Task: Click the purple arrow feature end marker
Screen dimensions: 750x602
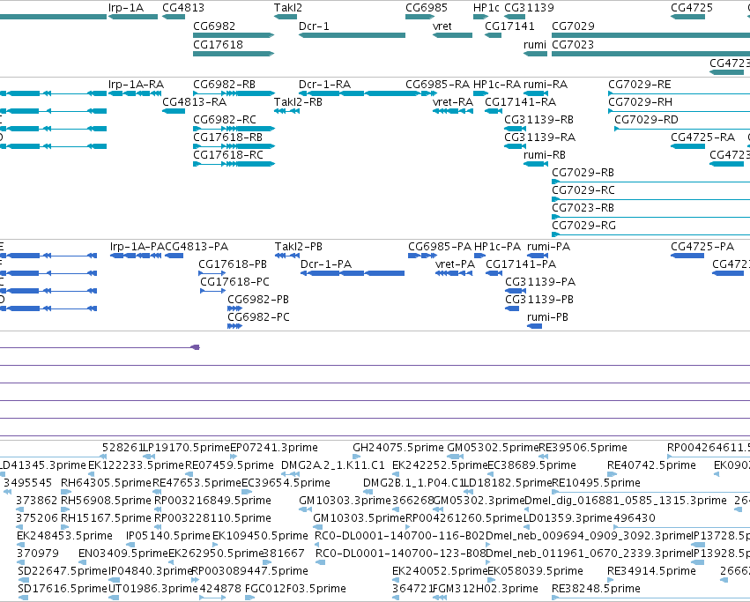Action: pos(195,347)
